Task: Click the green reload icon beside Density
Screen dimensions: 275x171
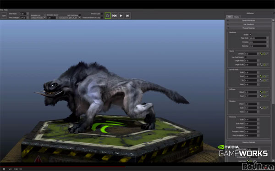Action: coord(264,54)
